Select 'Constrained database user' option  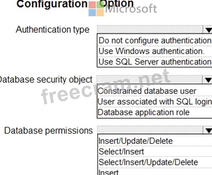tap(155, 91)
